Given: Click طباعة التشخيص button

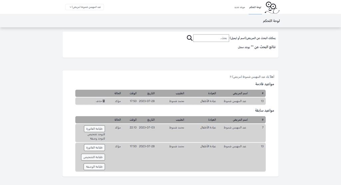Looking at the screenshot, I should click(93, 157).
